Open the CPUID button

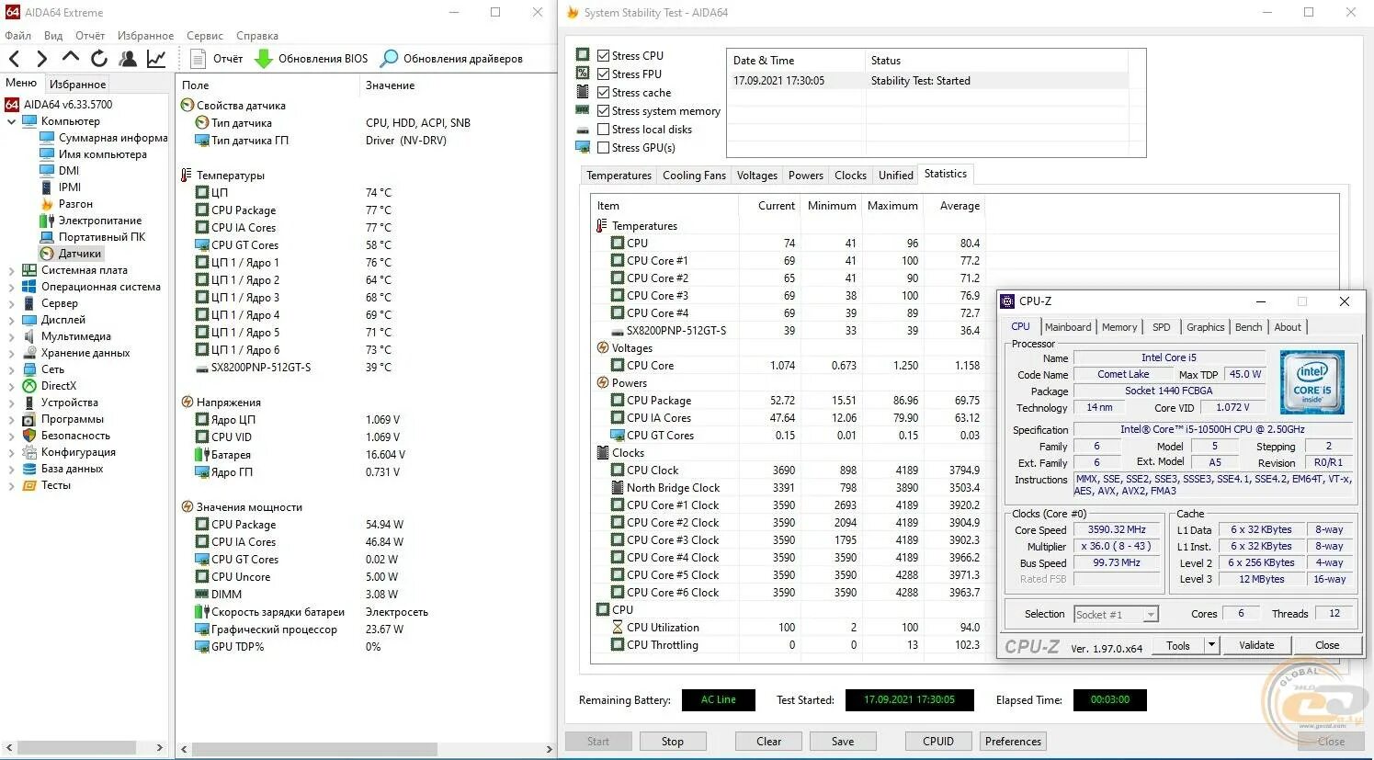tap(938, 742)
